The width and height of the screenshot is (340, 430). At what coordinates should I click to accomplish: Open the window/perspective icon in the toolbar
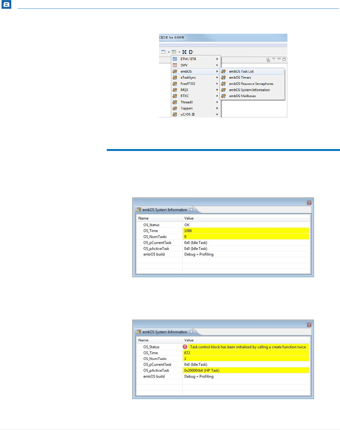(163, 52)
